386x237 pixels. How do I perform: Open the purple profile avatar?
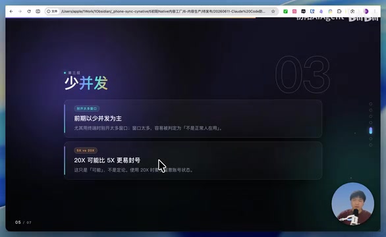point(366,11)
